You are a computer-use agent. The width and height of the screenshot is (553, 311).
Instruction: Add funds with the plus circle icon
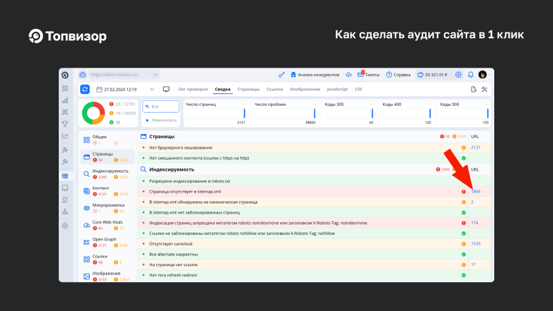[x=458, y=75]
